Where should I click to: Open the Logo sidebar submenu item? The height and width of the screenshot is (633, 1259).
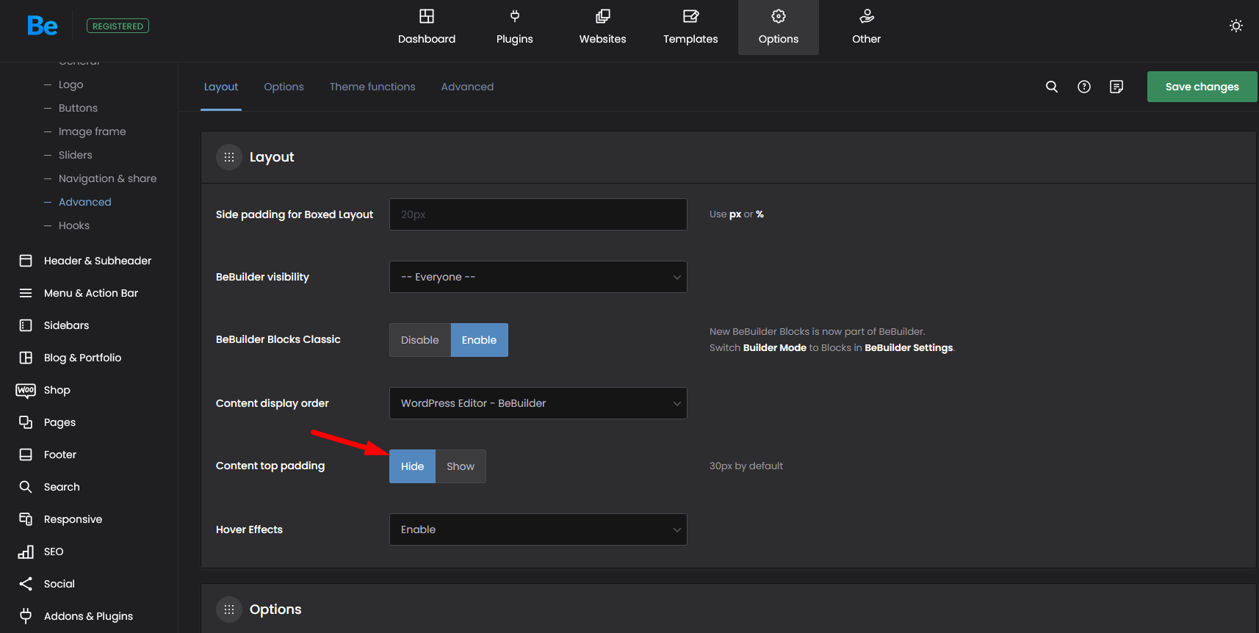coord(71,84)
